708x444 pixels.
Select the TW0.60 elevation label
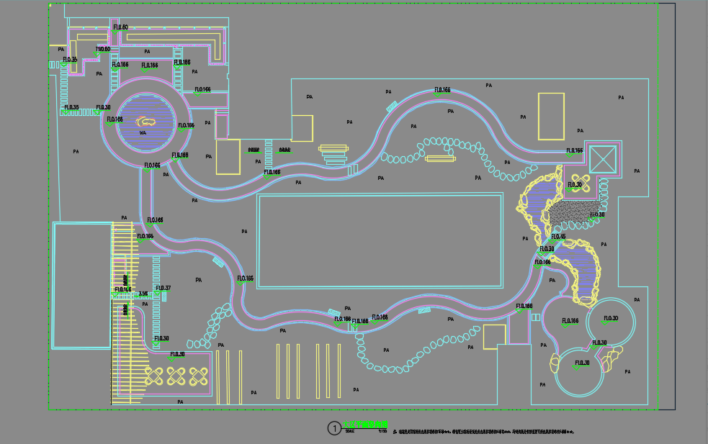click(103, 49)
